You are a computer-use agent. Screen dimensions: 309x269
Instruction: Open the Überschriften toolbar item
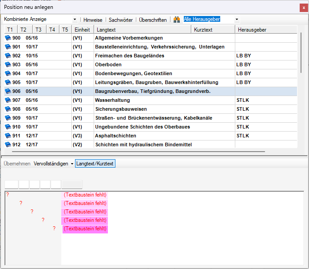tap(153, 20)
